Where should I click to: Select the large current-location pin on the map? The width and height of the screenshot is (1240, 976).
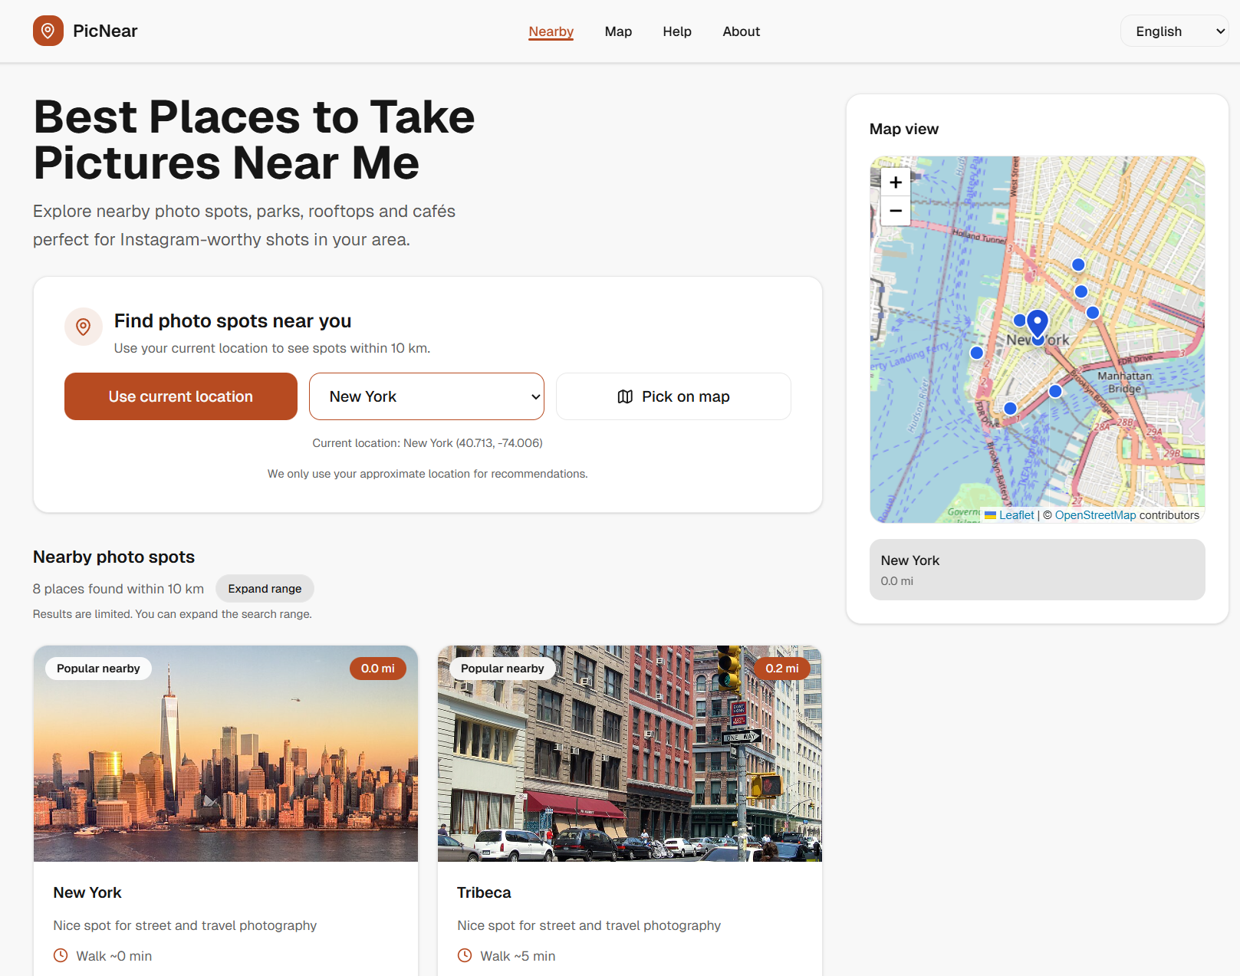[1038, 322]
